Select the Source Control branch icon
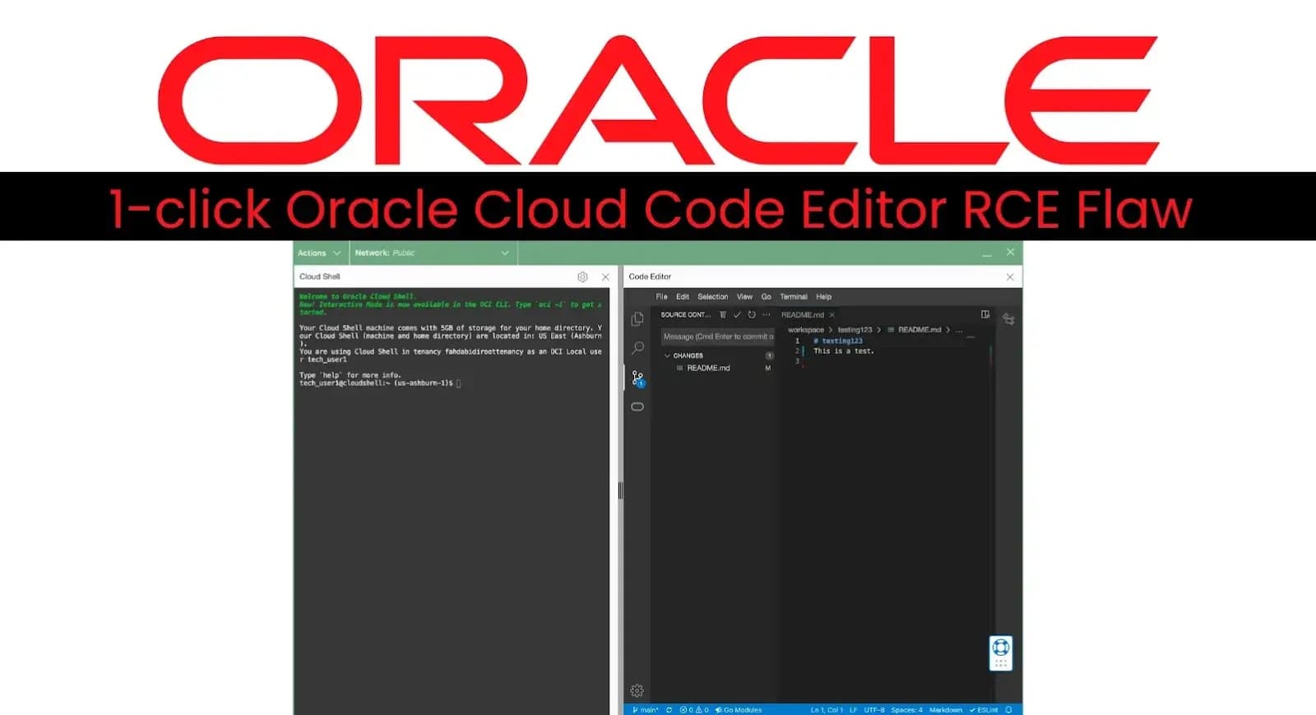The width and height of the screenshot is (1316, 715). pos(637,378)
